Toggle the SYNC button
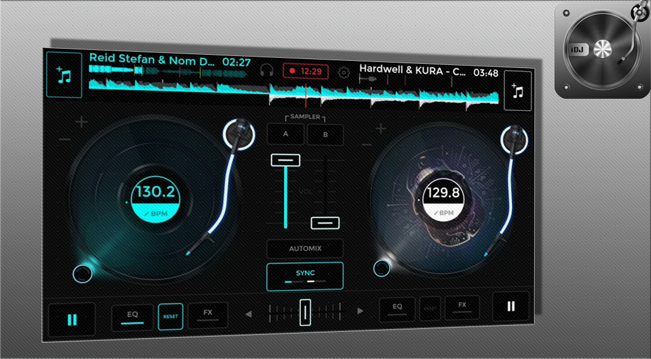The width and height of the screenshot is (651, 359). [305, 276]
